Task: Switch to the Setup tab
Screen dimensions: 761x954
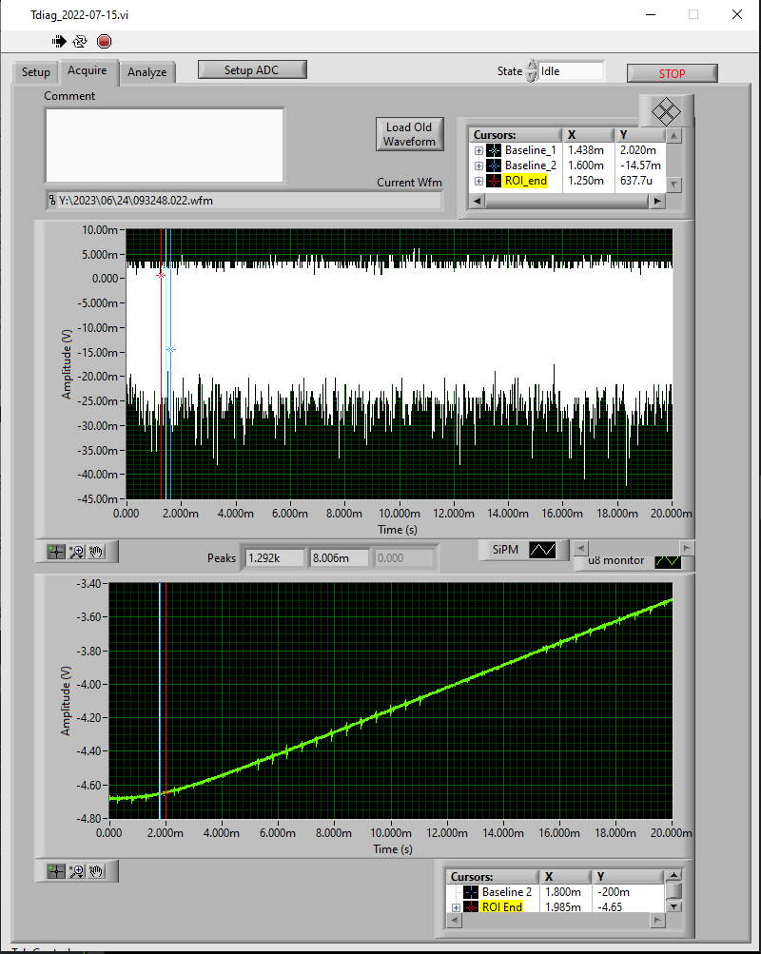Action: [x=36, y=72]
